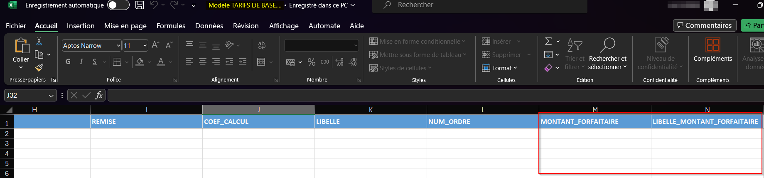This screenshot has width=764, height=178.
Task: Switch to the Formules tab
Action: click(x=171, y=26)
